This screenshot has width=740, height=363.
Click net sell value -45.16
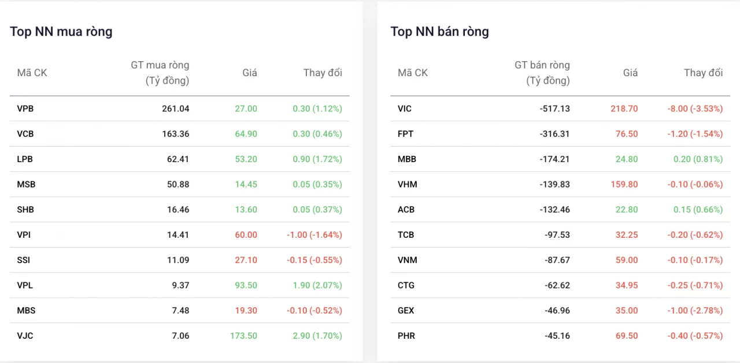(x=557, y=336)
